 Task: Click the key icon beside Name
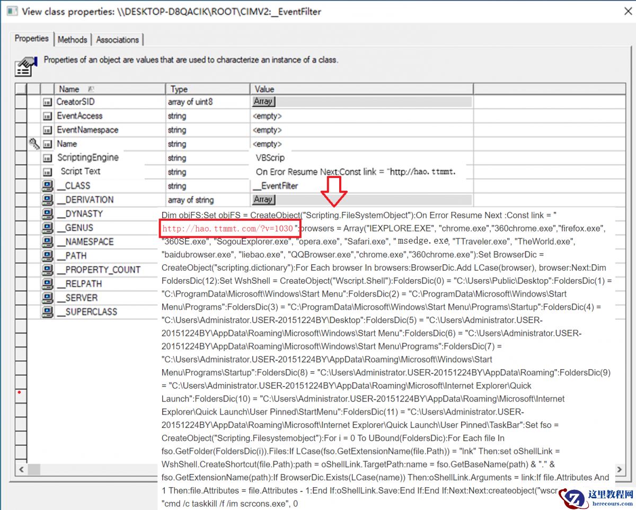click(x=34, y=144)
